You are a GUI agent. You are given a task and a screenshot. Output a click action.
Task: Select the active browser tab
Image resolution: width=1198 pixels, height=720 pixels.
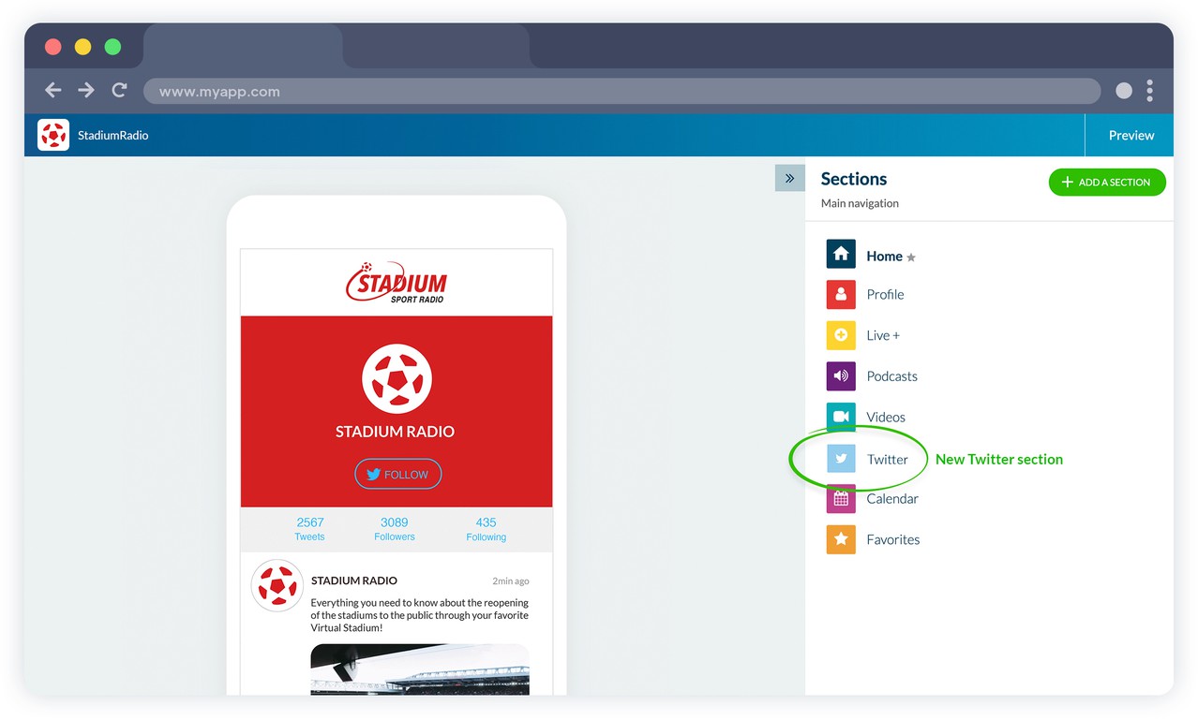tap(243, 47)
